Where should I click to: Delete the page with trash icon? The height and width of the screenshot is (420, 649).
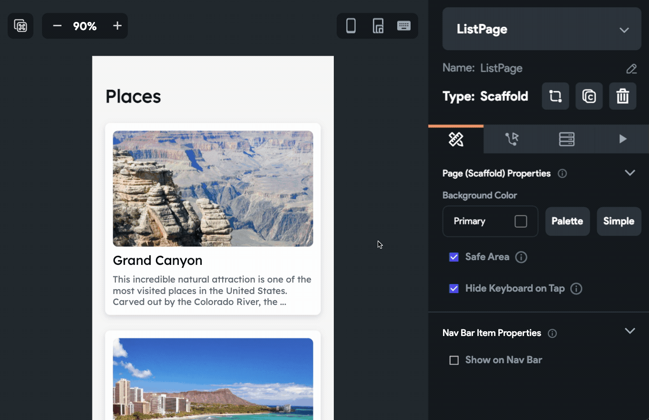[623, 96]
